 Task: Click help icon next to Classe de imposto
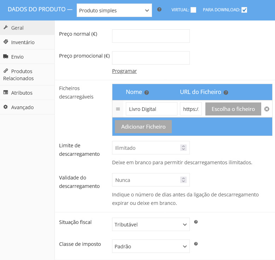tap(196, 244)
